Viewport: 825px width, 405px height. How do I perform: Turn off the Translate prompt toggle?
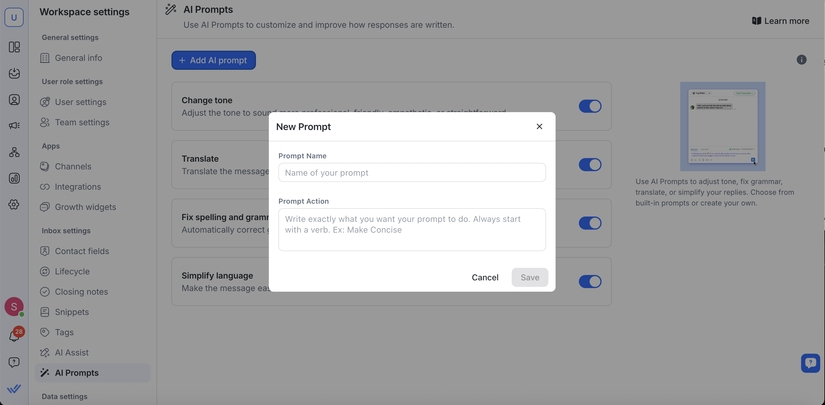[590, 165]
